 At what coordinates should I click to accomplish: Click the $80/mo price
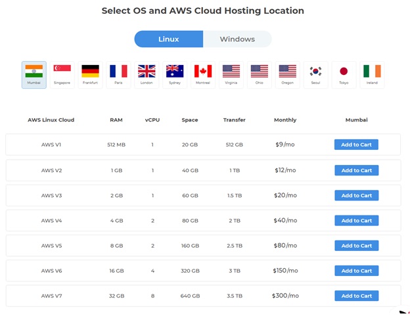pyautogui.click(x=285, y=246)
